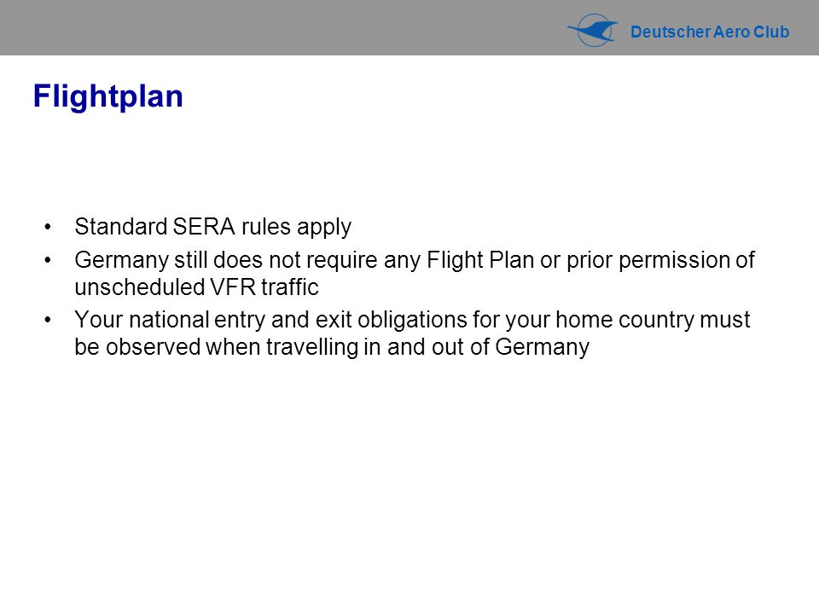This screenshot has width=819, height=614.
Task: Click the third bullet point marker
Action: [x=48, y=320]
